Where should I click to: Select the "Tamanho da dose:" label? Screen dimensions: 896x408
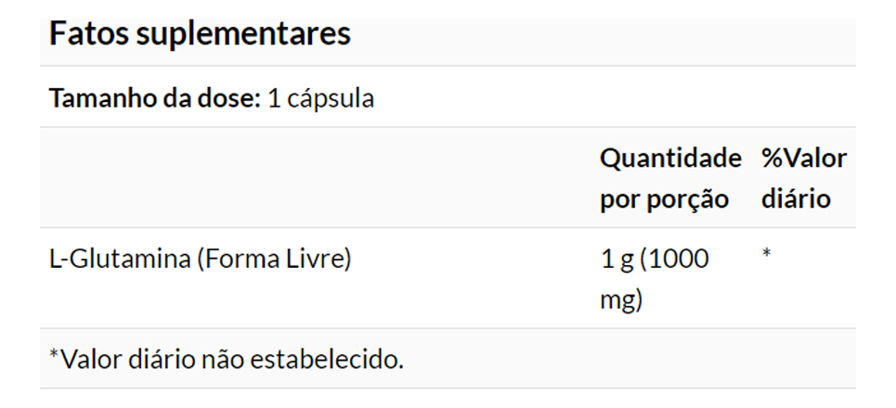coord(154,97)
